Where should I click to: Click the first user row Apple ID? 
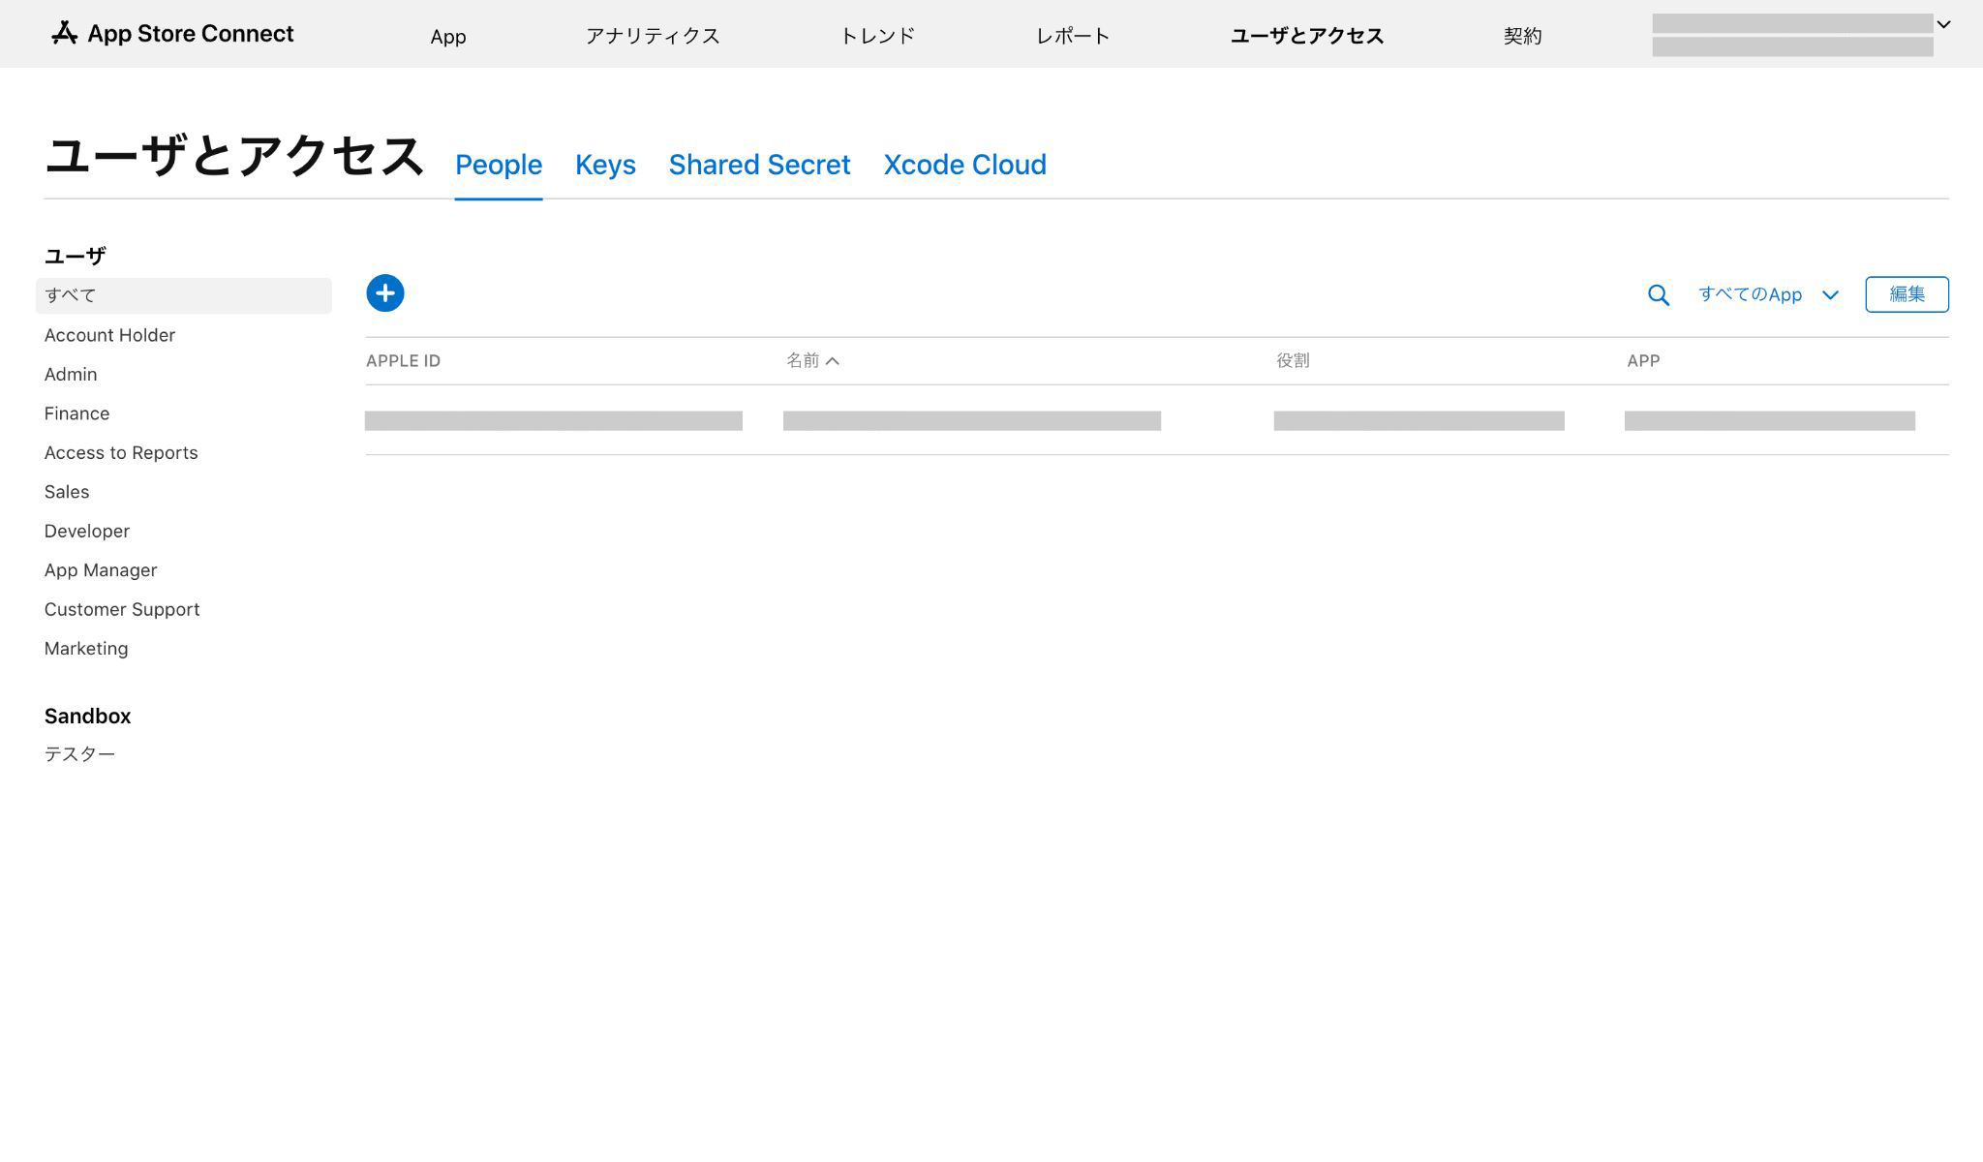tap(553, 420)
